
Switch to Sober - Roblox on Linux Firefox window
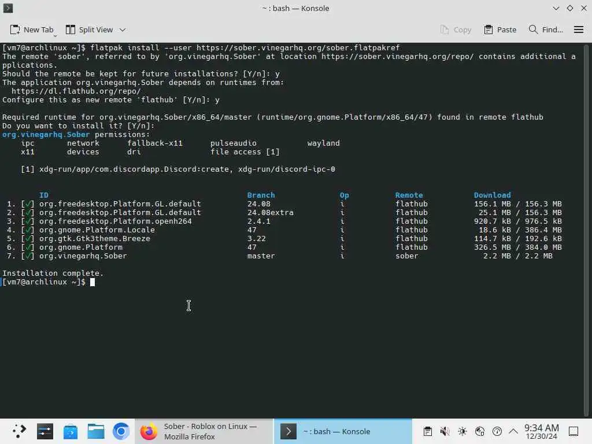(204, 431)
